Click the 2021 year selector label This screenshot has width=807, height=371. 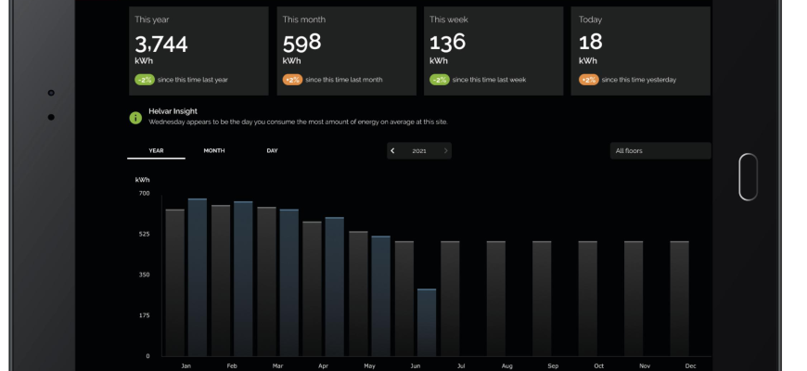click(x=419, y=150)
